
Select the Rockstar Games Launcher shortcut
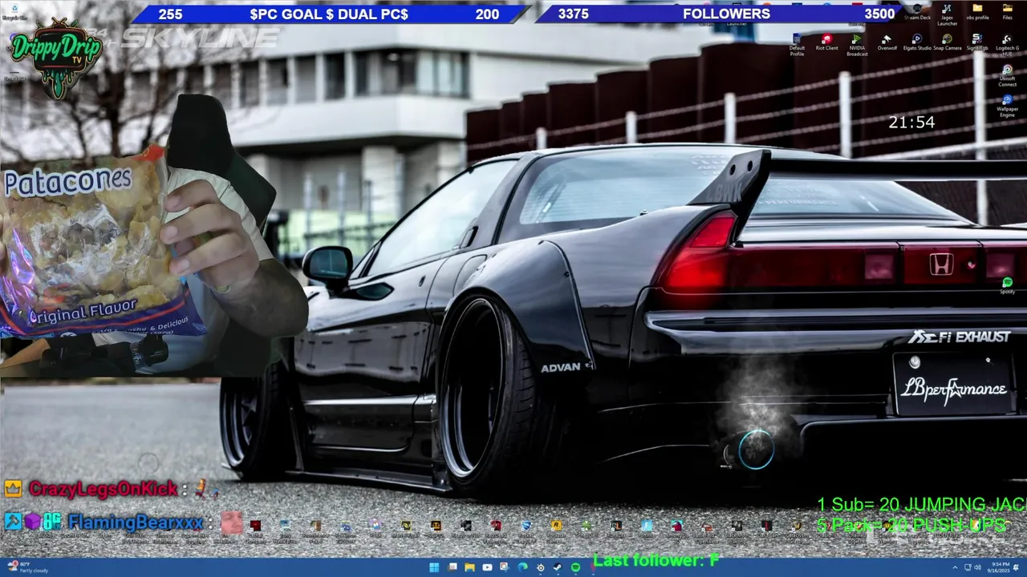pyautogui.click(x=556, y=531)
